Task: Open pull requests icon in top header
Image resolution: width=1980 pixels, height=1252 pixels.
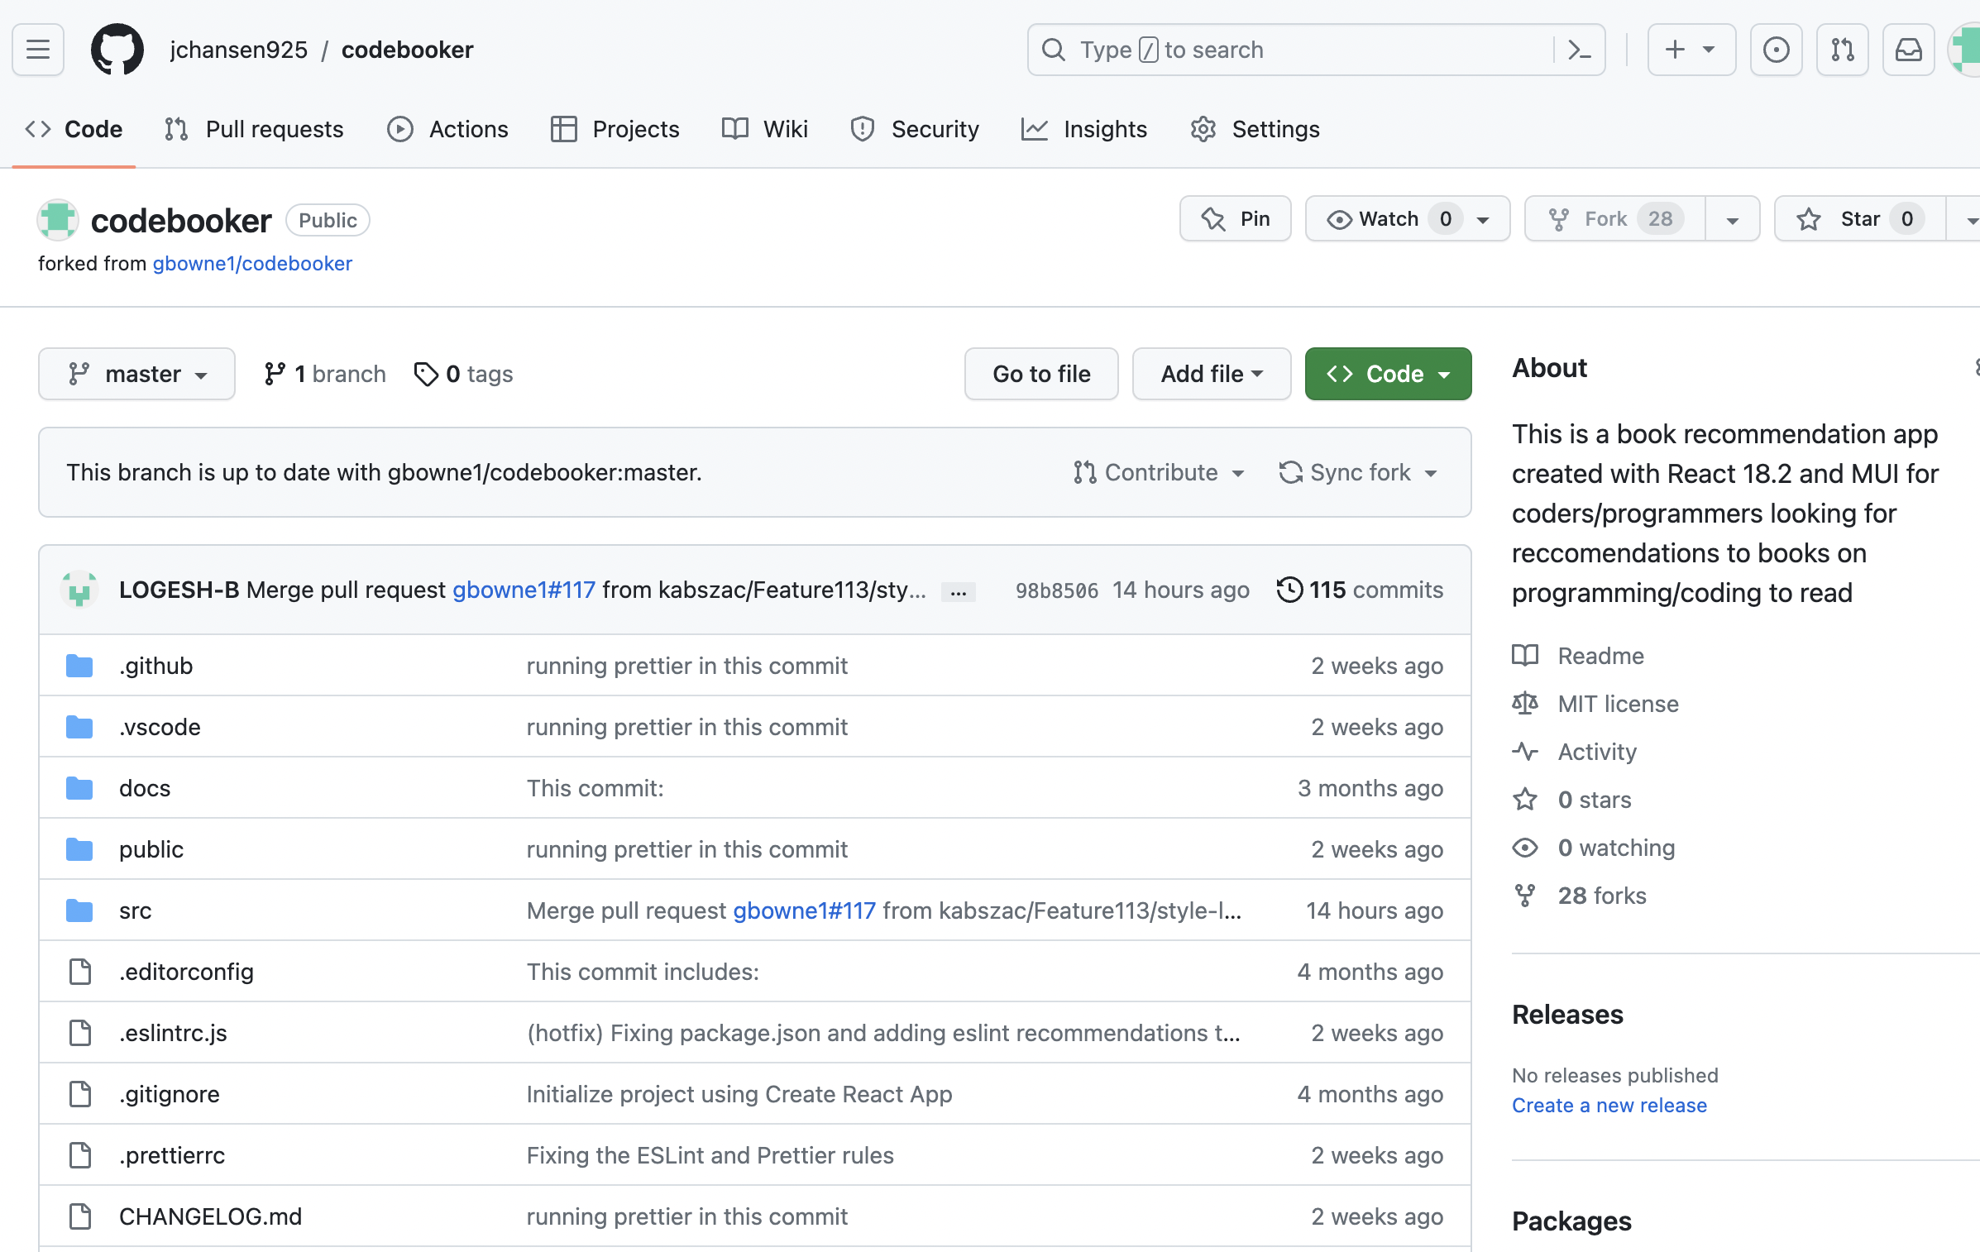Action: 1842,50
